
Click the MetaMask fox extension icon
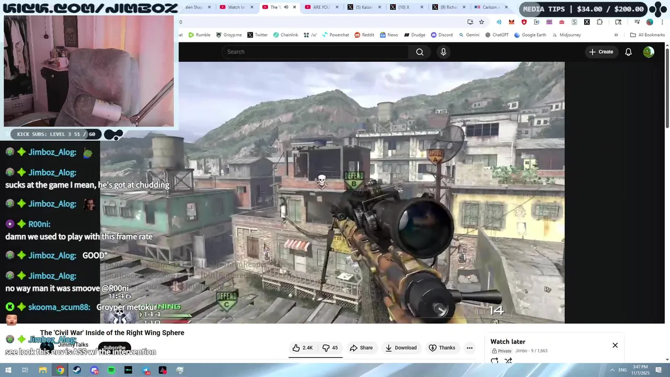coord(511,22)
